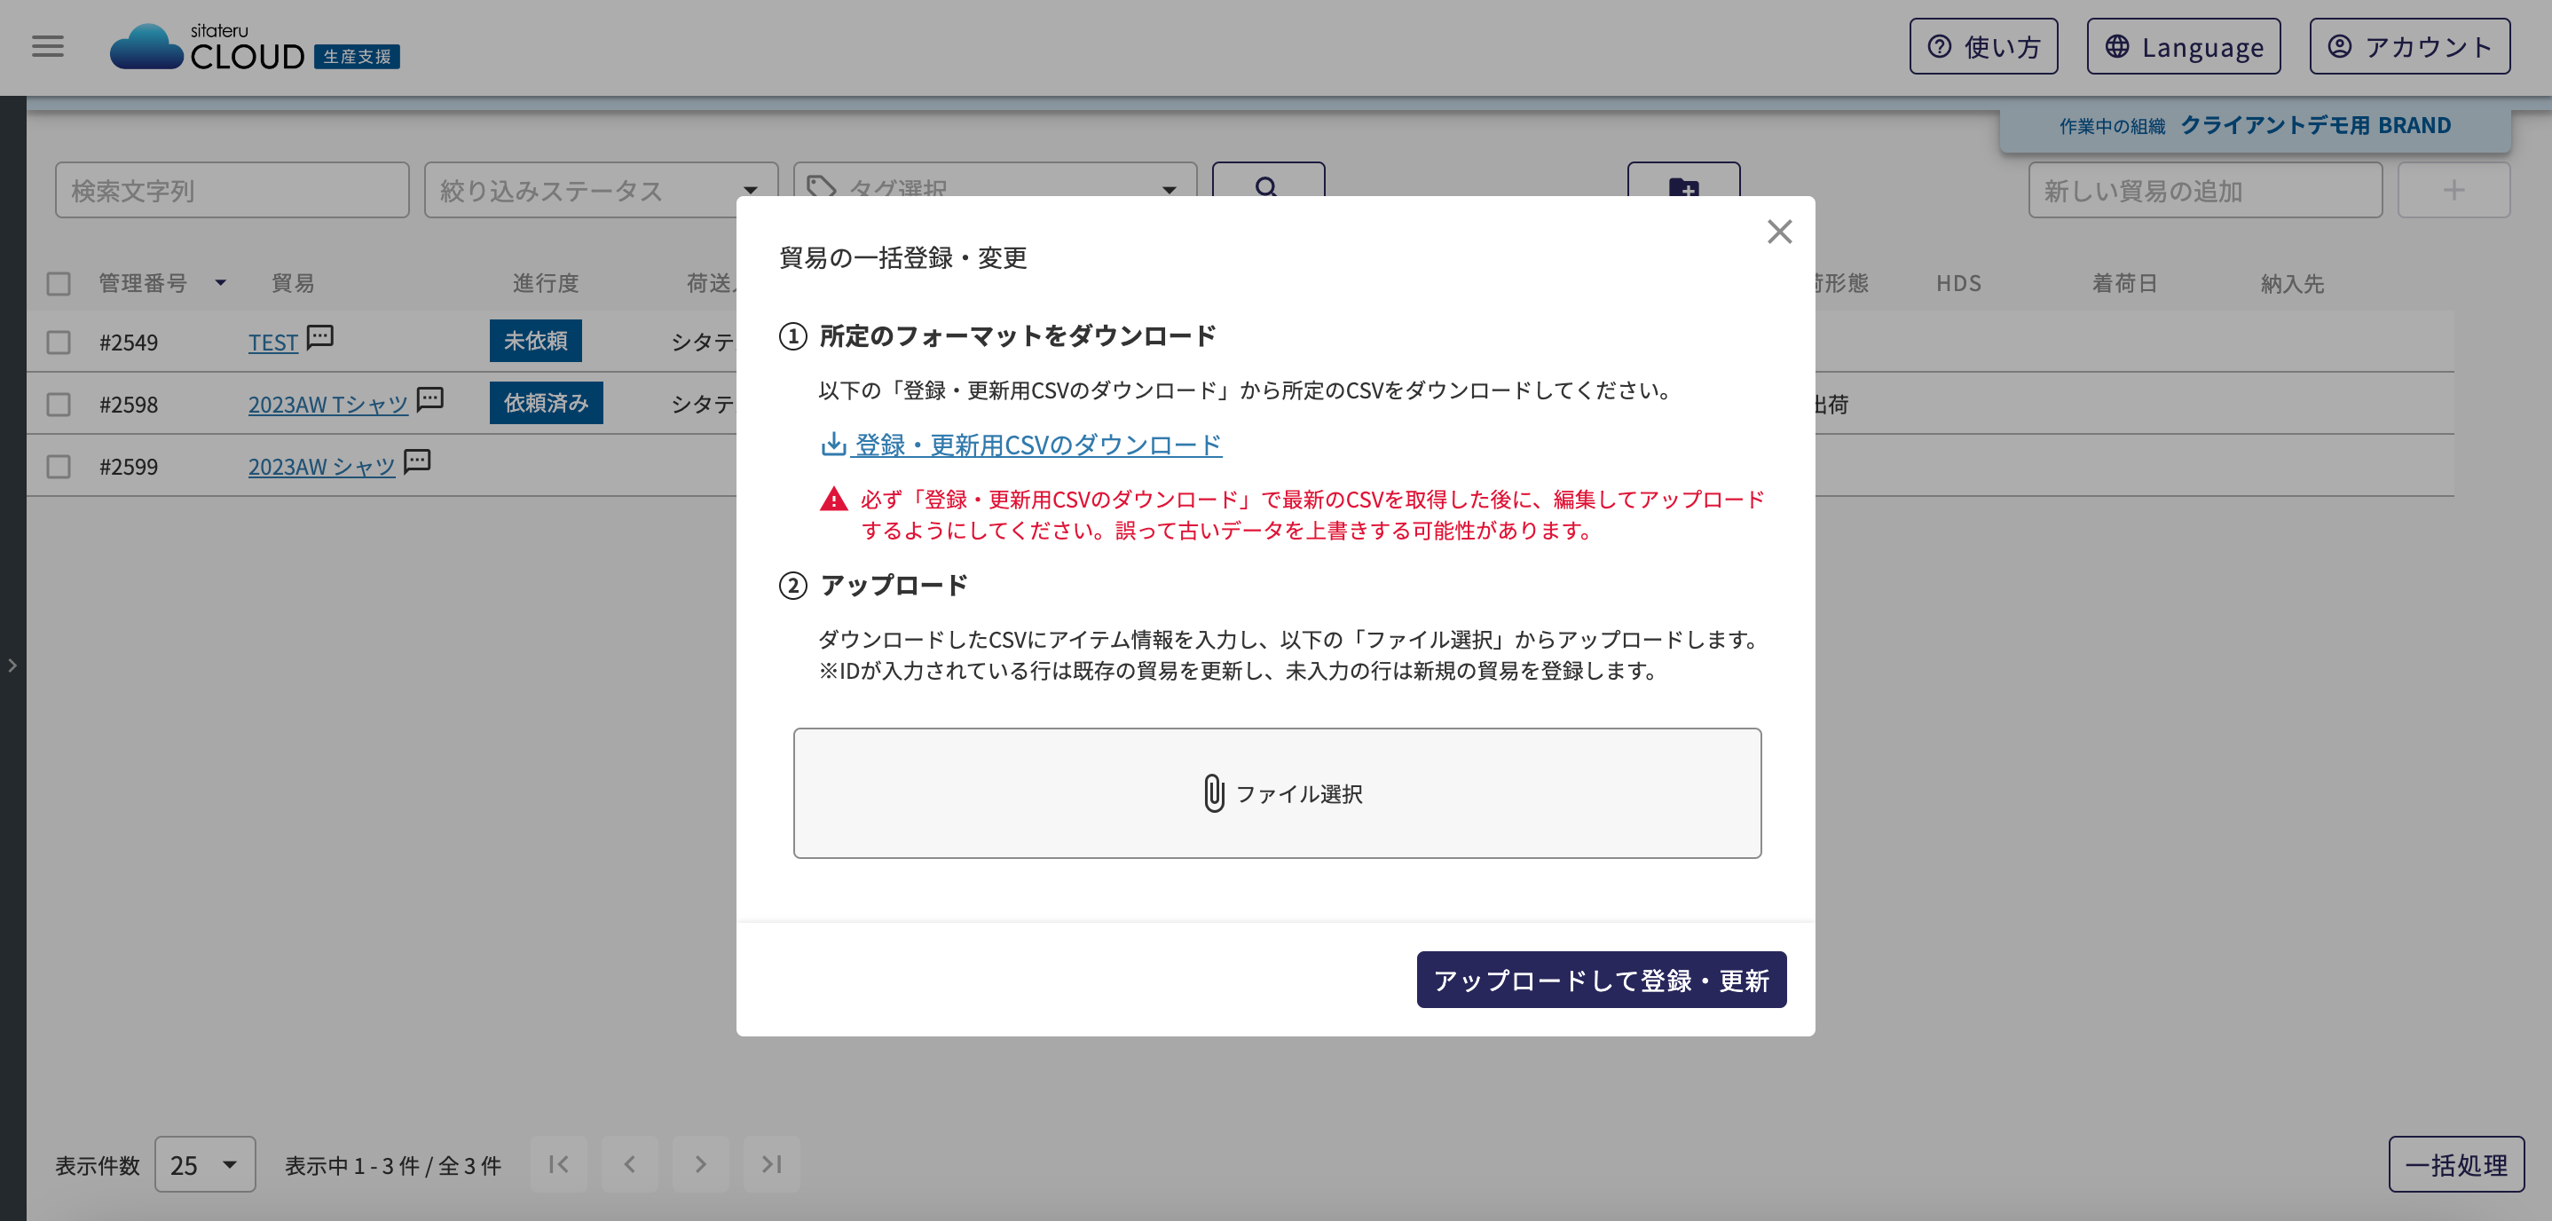This screenshot has height=1221, width=2552.
Task: Click the #2598 management number cell
Action: 129,405
